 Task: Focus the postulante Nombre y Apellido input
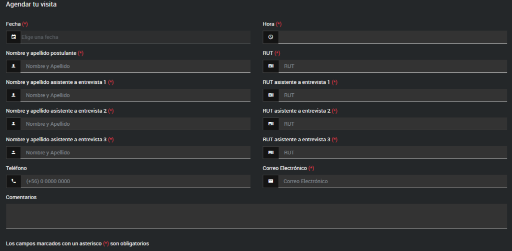[136, 66]
